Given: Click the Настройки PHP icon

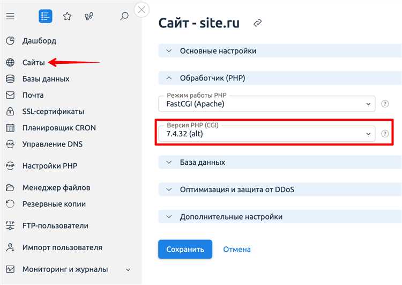Looking at the screenshot, I should click(x=10, y=166).
